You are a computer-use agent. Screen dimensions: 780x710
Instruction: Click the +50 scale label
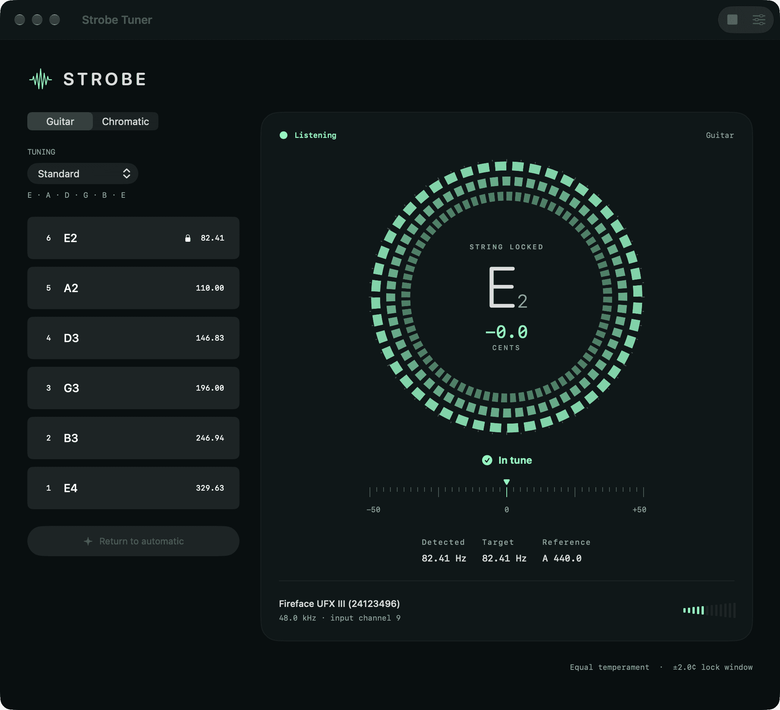coord(639,510)
